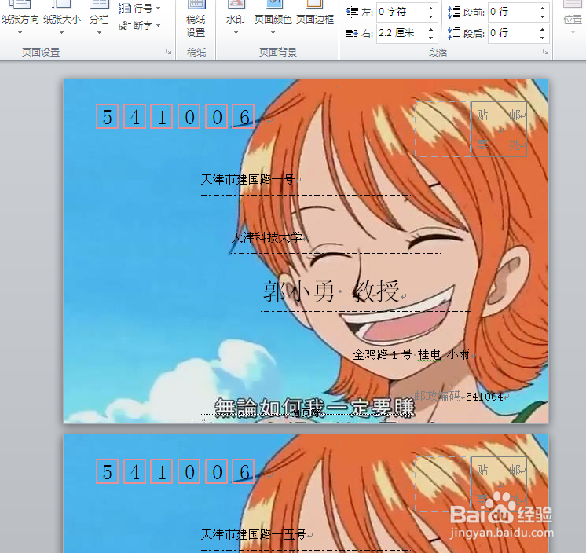Click the 邮政编码 541004 text

tap(458, 396)
